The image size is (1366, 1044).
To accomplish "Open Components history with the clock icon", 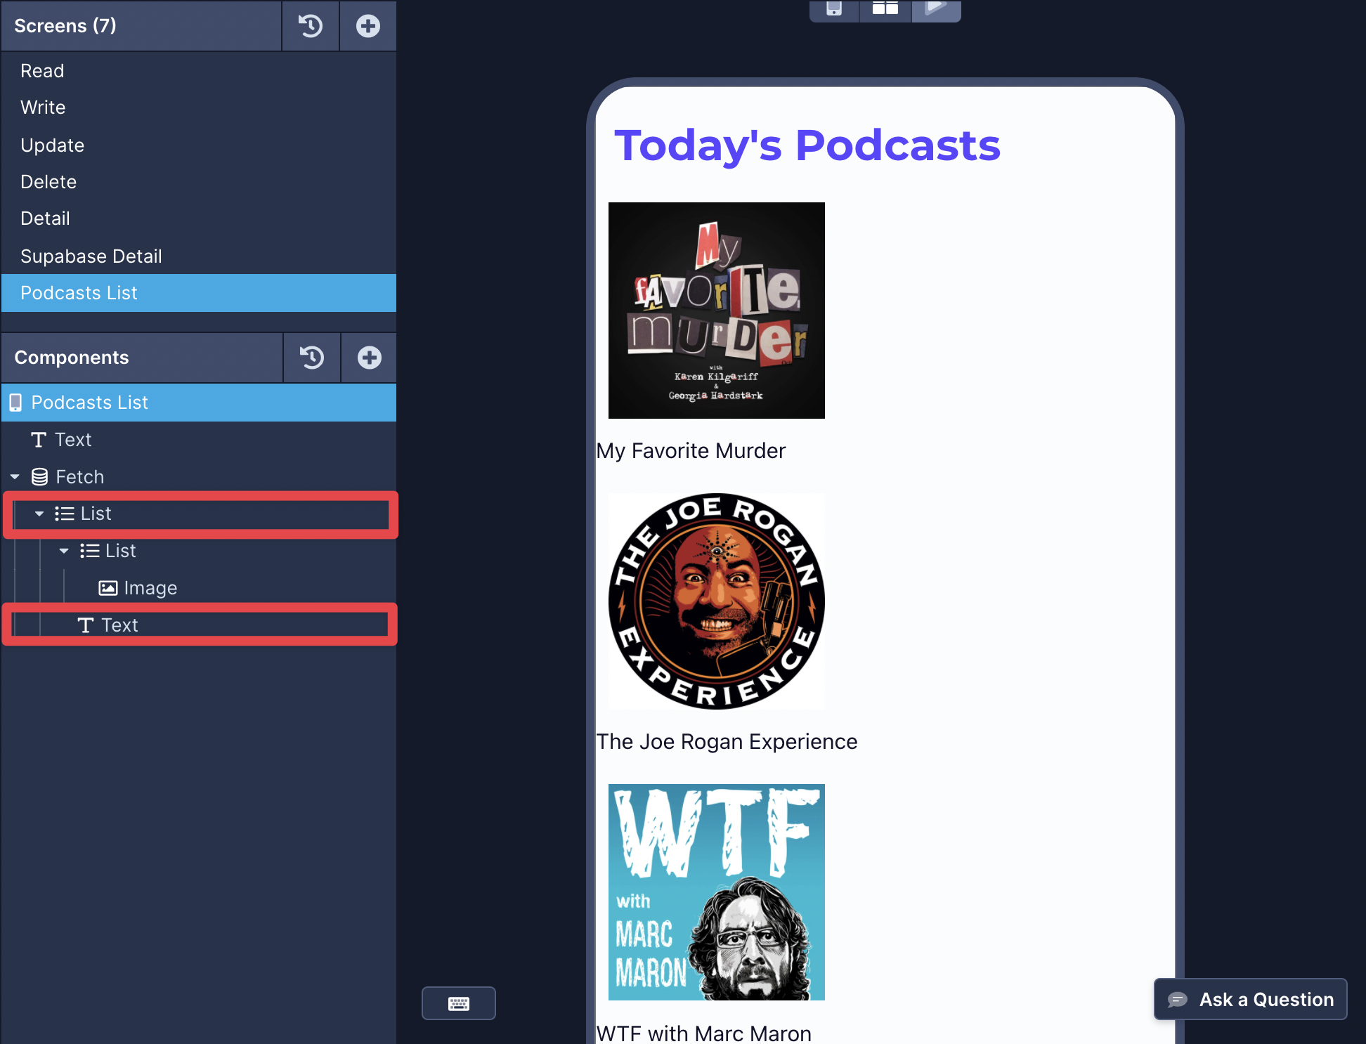I will 312,358.
